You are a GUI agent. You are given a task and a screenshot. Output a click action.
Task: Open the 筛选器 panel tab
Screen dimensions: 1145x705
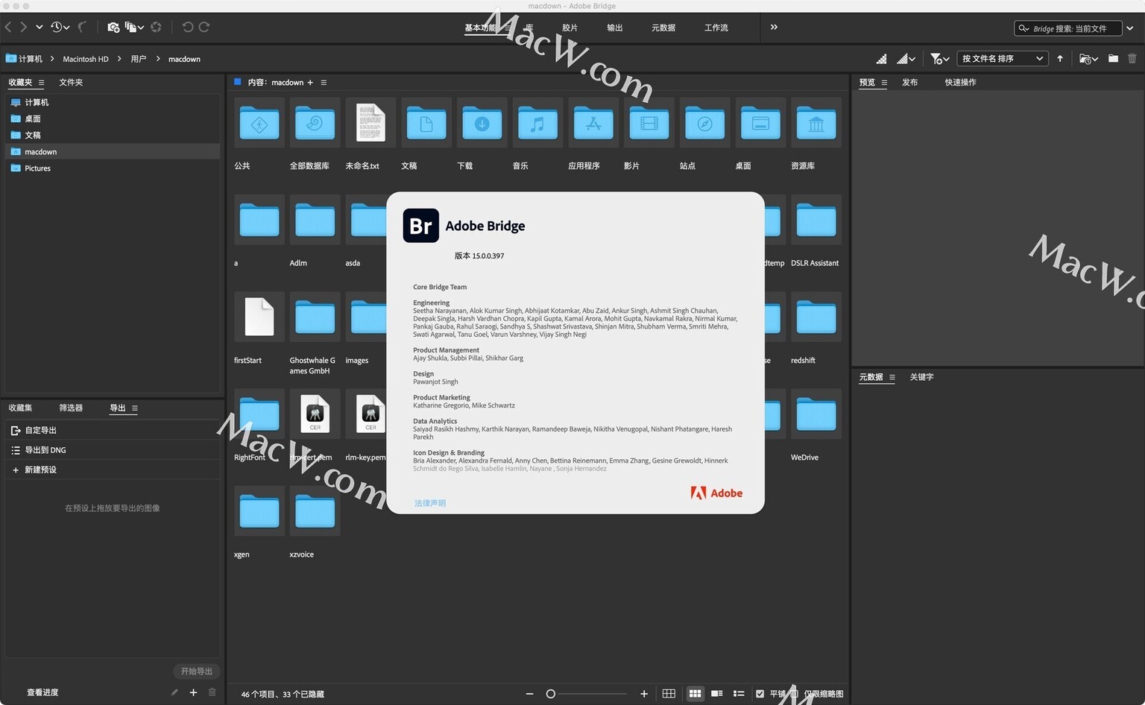tap(71, 408)
